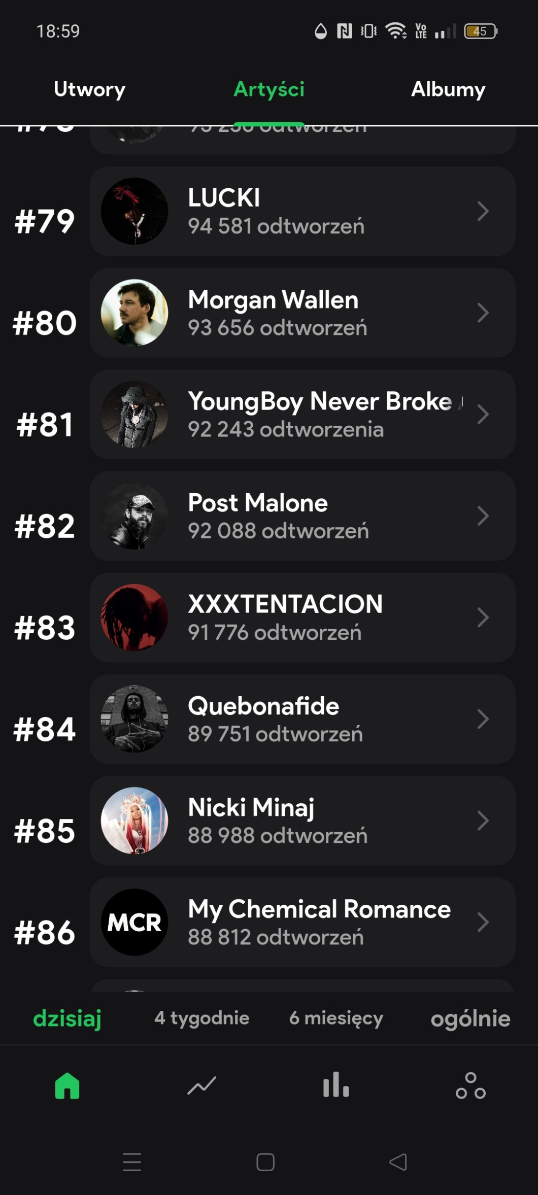The height and width of the screenshot is (1195, 538).
Task: Select the '4 tygodnie' time range
Action: (x=201, y=1018)
